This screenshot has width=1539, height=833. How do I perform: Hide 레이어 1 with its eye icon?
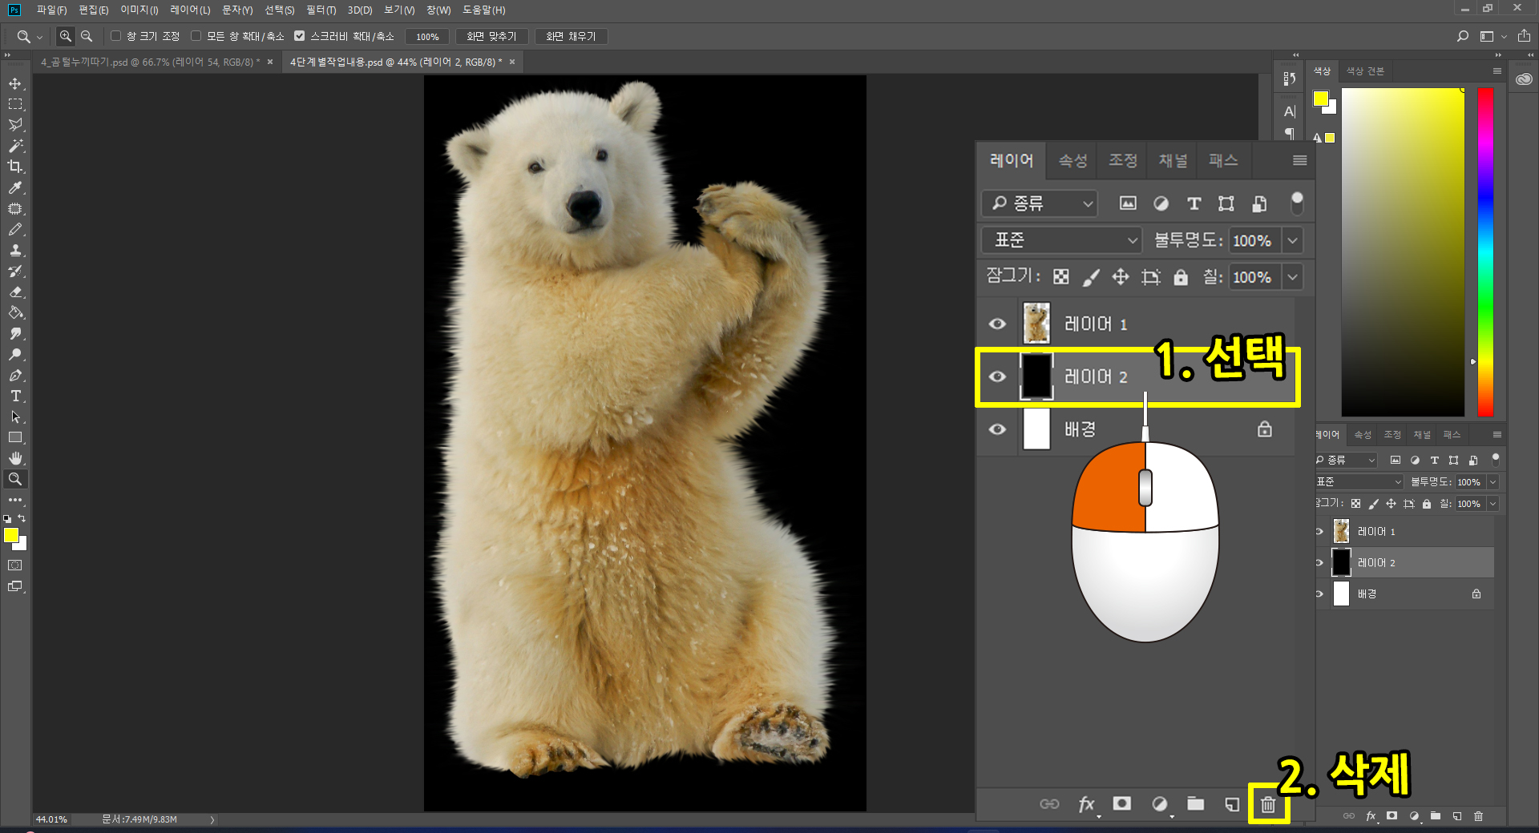[997, 324]
